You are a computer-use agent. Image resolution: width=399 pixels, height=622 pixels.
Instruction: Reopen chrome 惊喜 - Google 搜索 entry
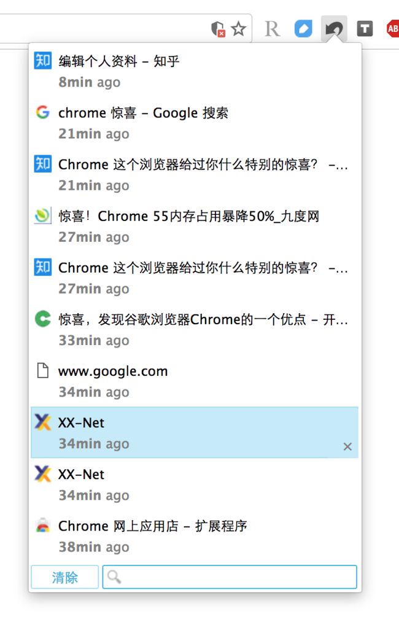click(195, 123)
